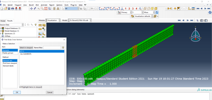
Task: Open the query information icon
Action: click(210, 12)
